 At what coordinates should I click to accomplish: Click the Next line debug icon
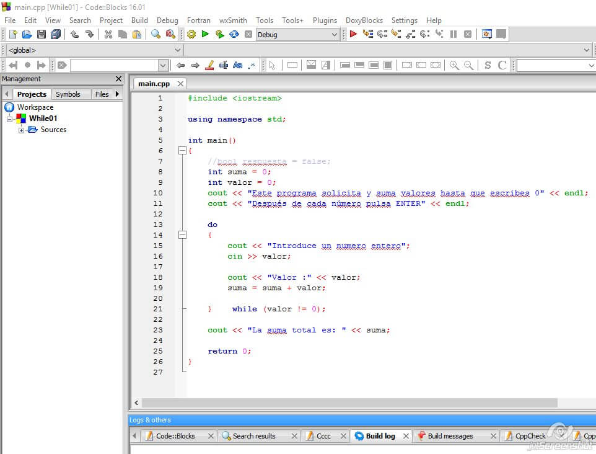point(382,34)
